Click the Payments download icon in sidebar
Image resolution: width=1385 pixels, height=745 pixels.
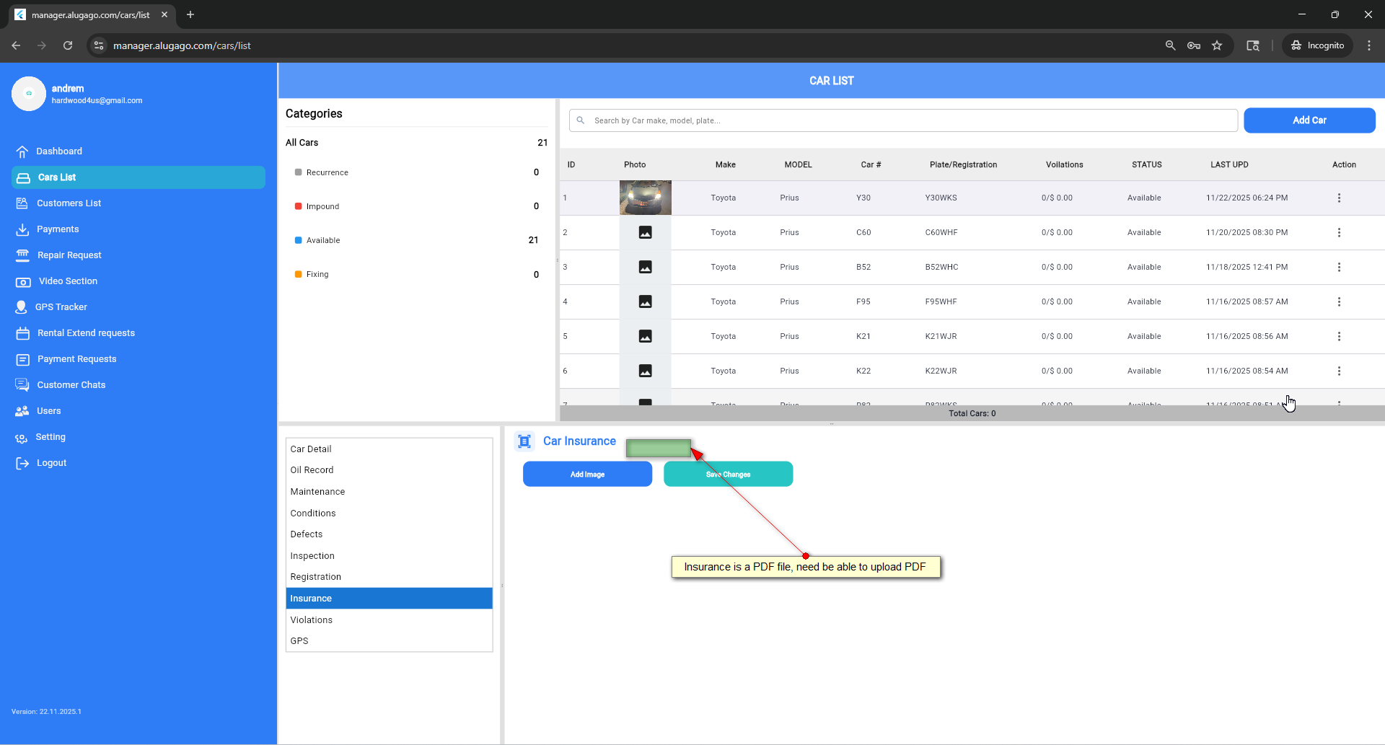click(22, 229)
